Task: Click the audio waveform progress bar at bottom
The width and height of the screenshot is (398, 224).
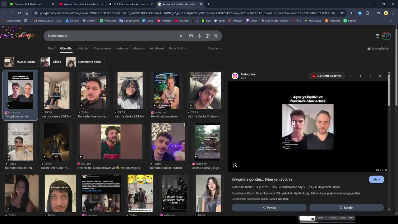Action: tap(336, 218)
